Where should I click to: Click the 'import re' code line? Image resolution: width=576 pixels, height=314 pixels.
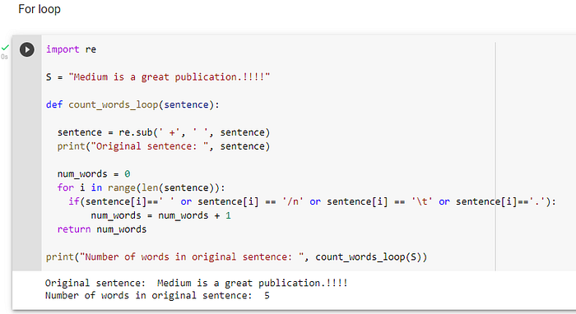click(71, 49)
